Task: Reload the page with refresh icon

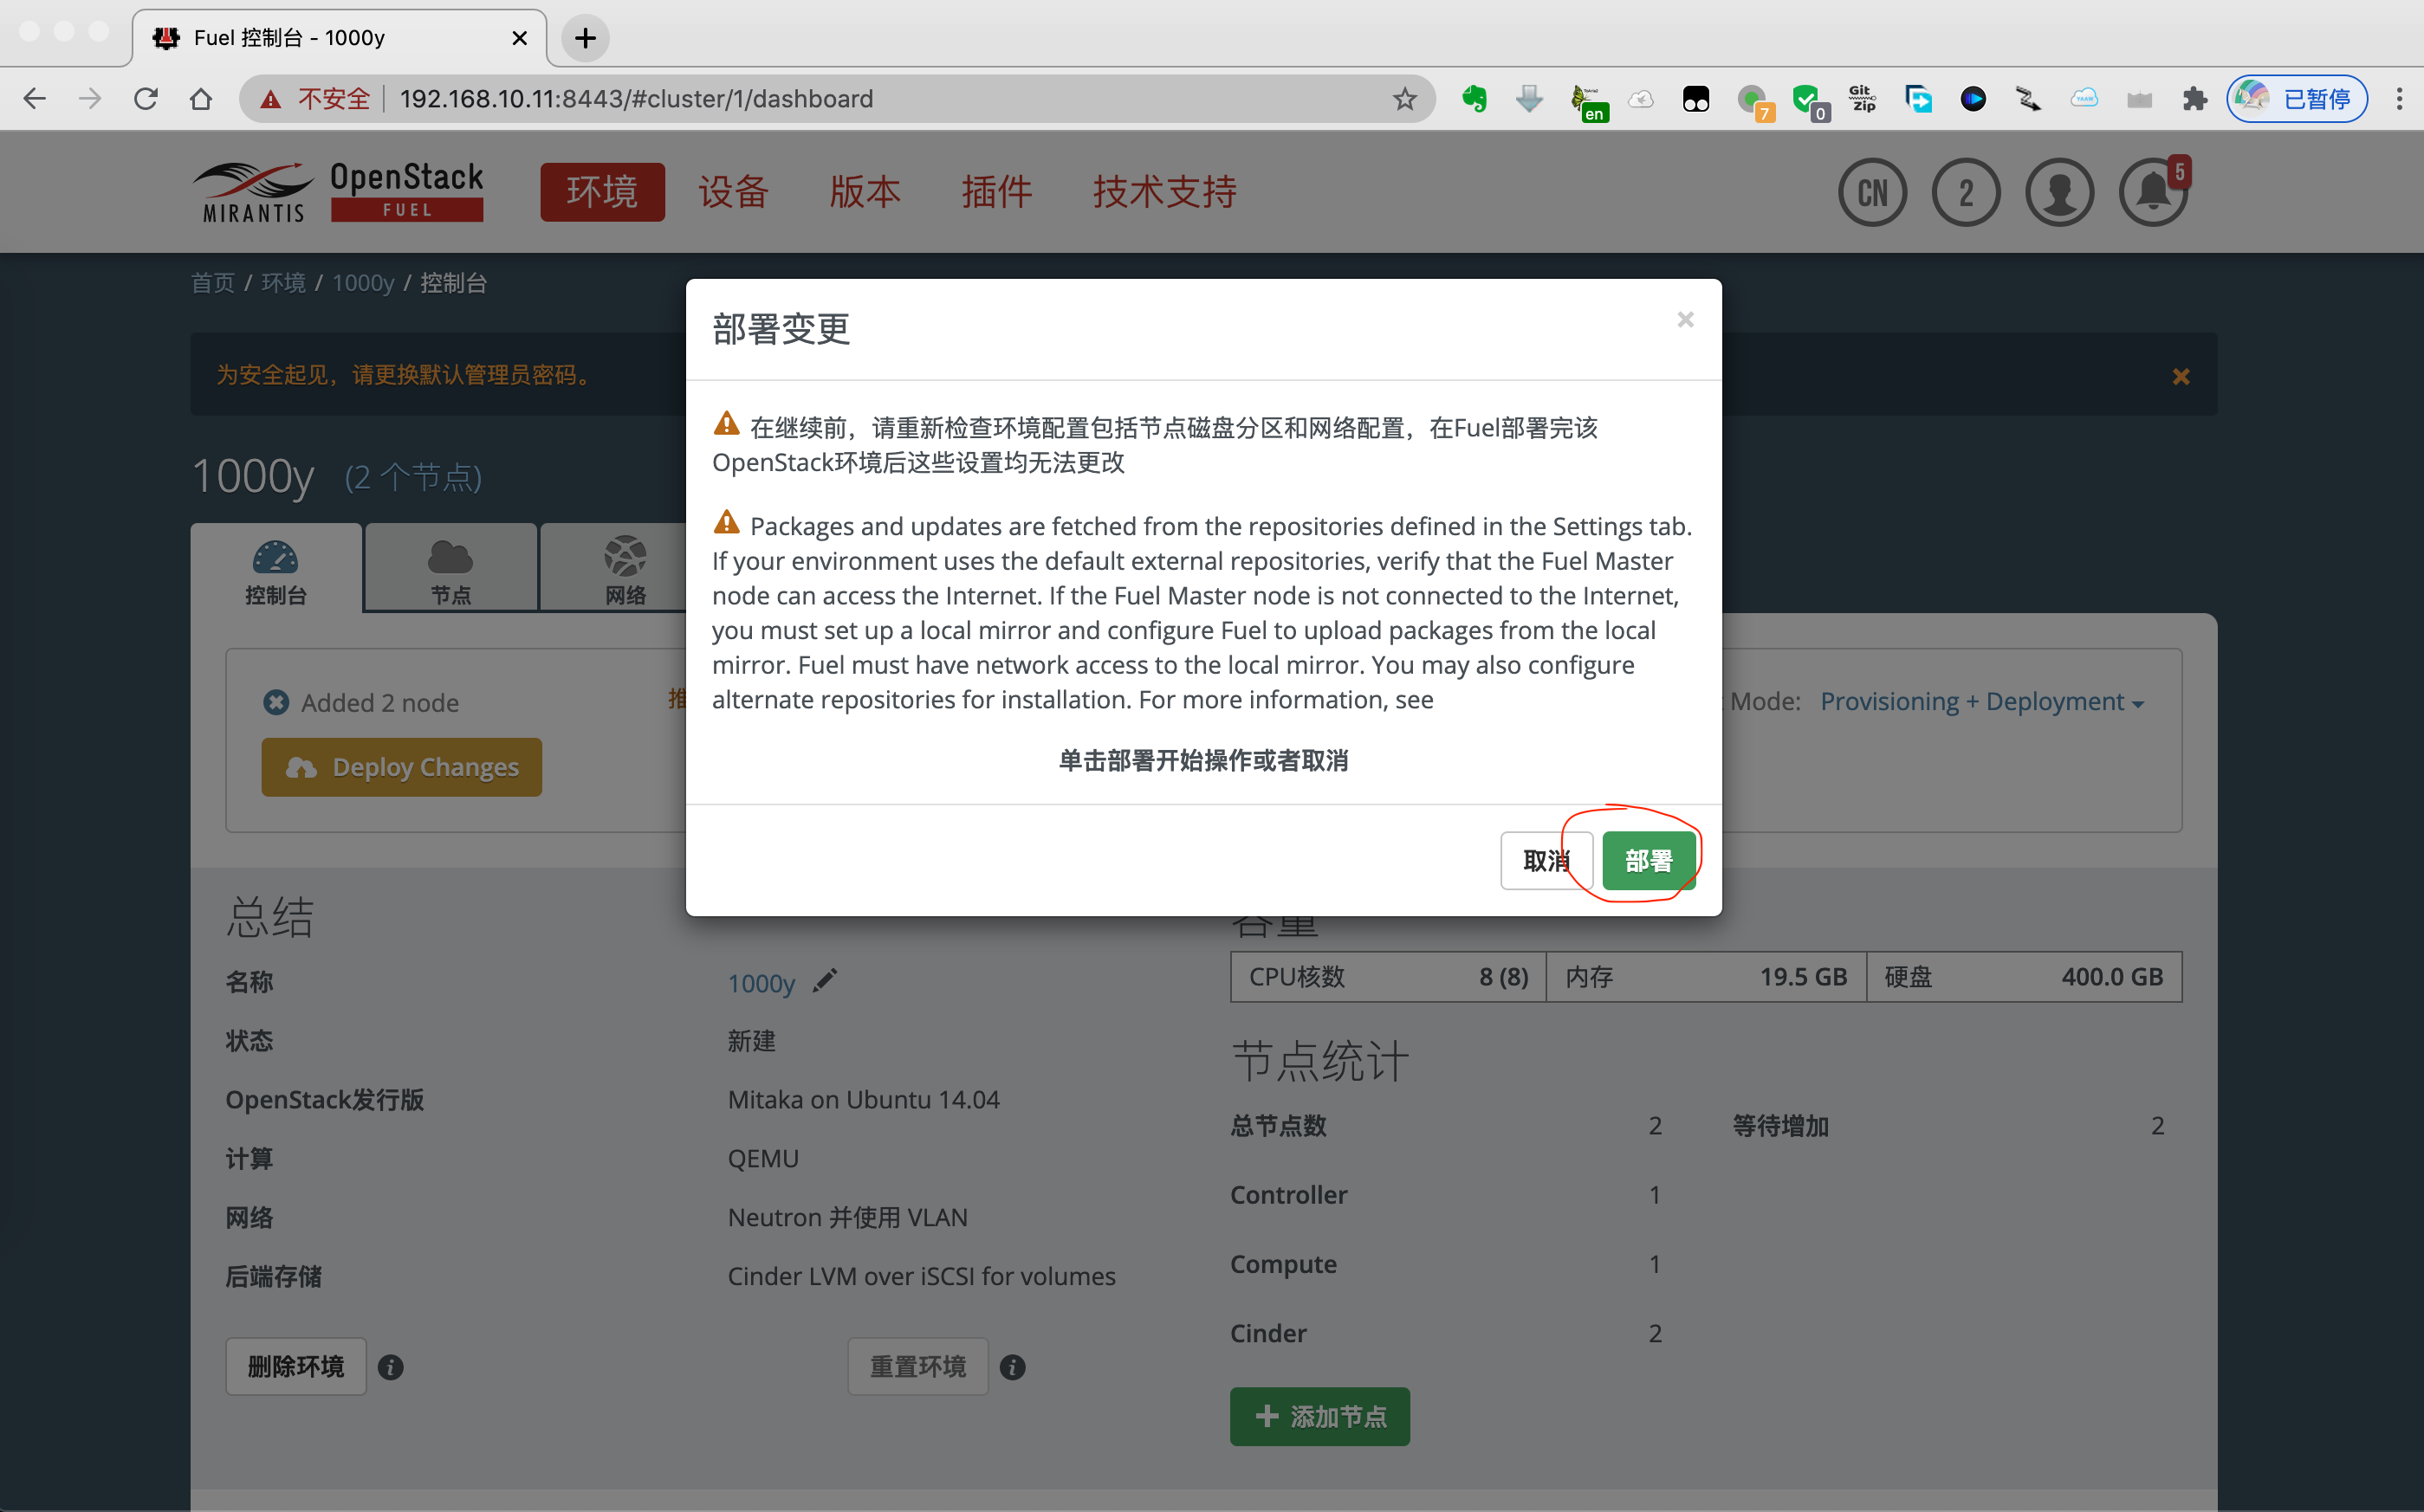Action: pyautogui.click(x=146, y=98)
